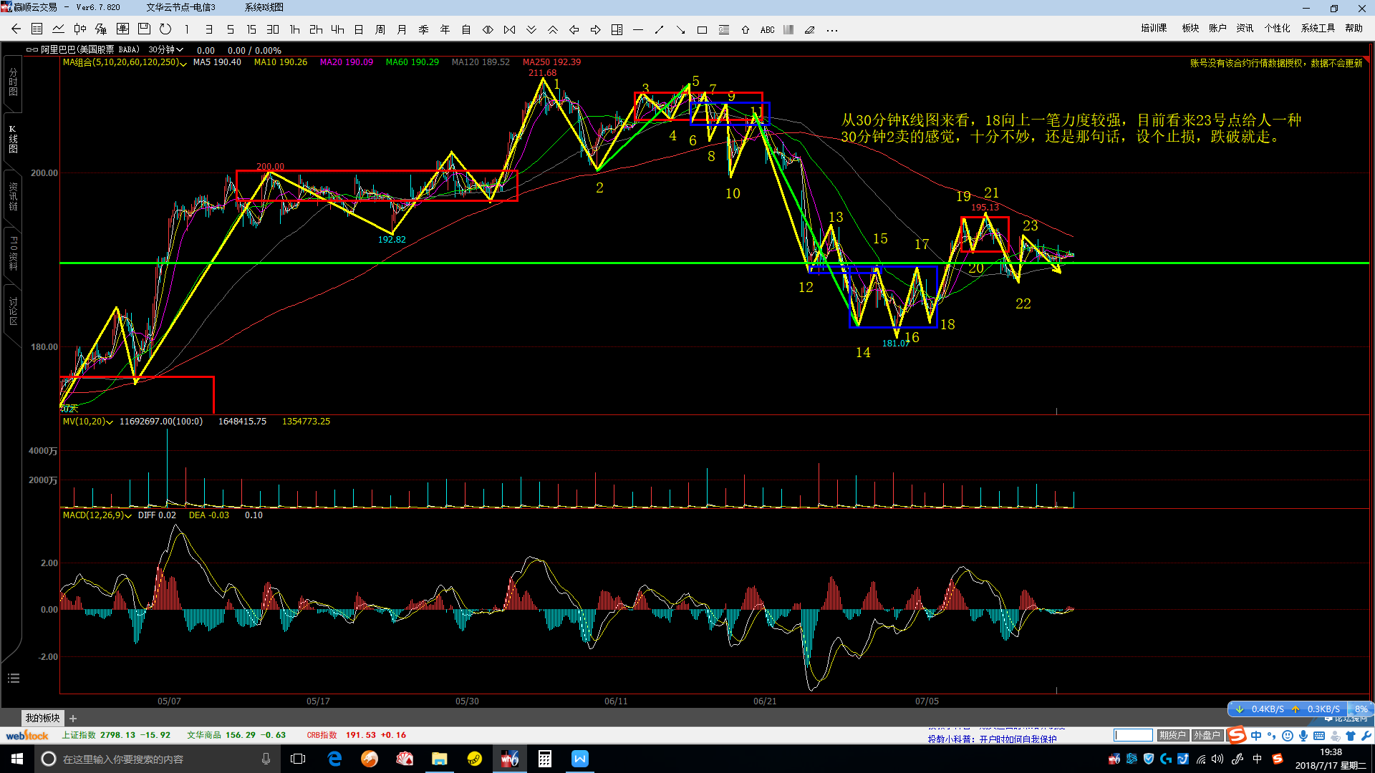Click the save layout floppy disk icon

pos(144,29)
